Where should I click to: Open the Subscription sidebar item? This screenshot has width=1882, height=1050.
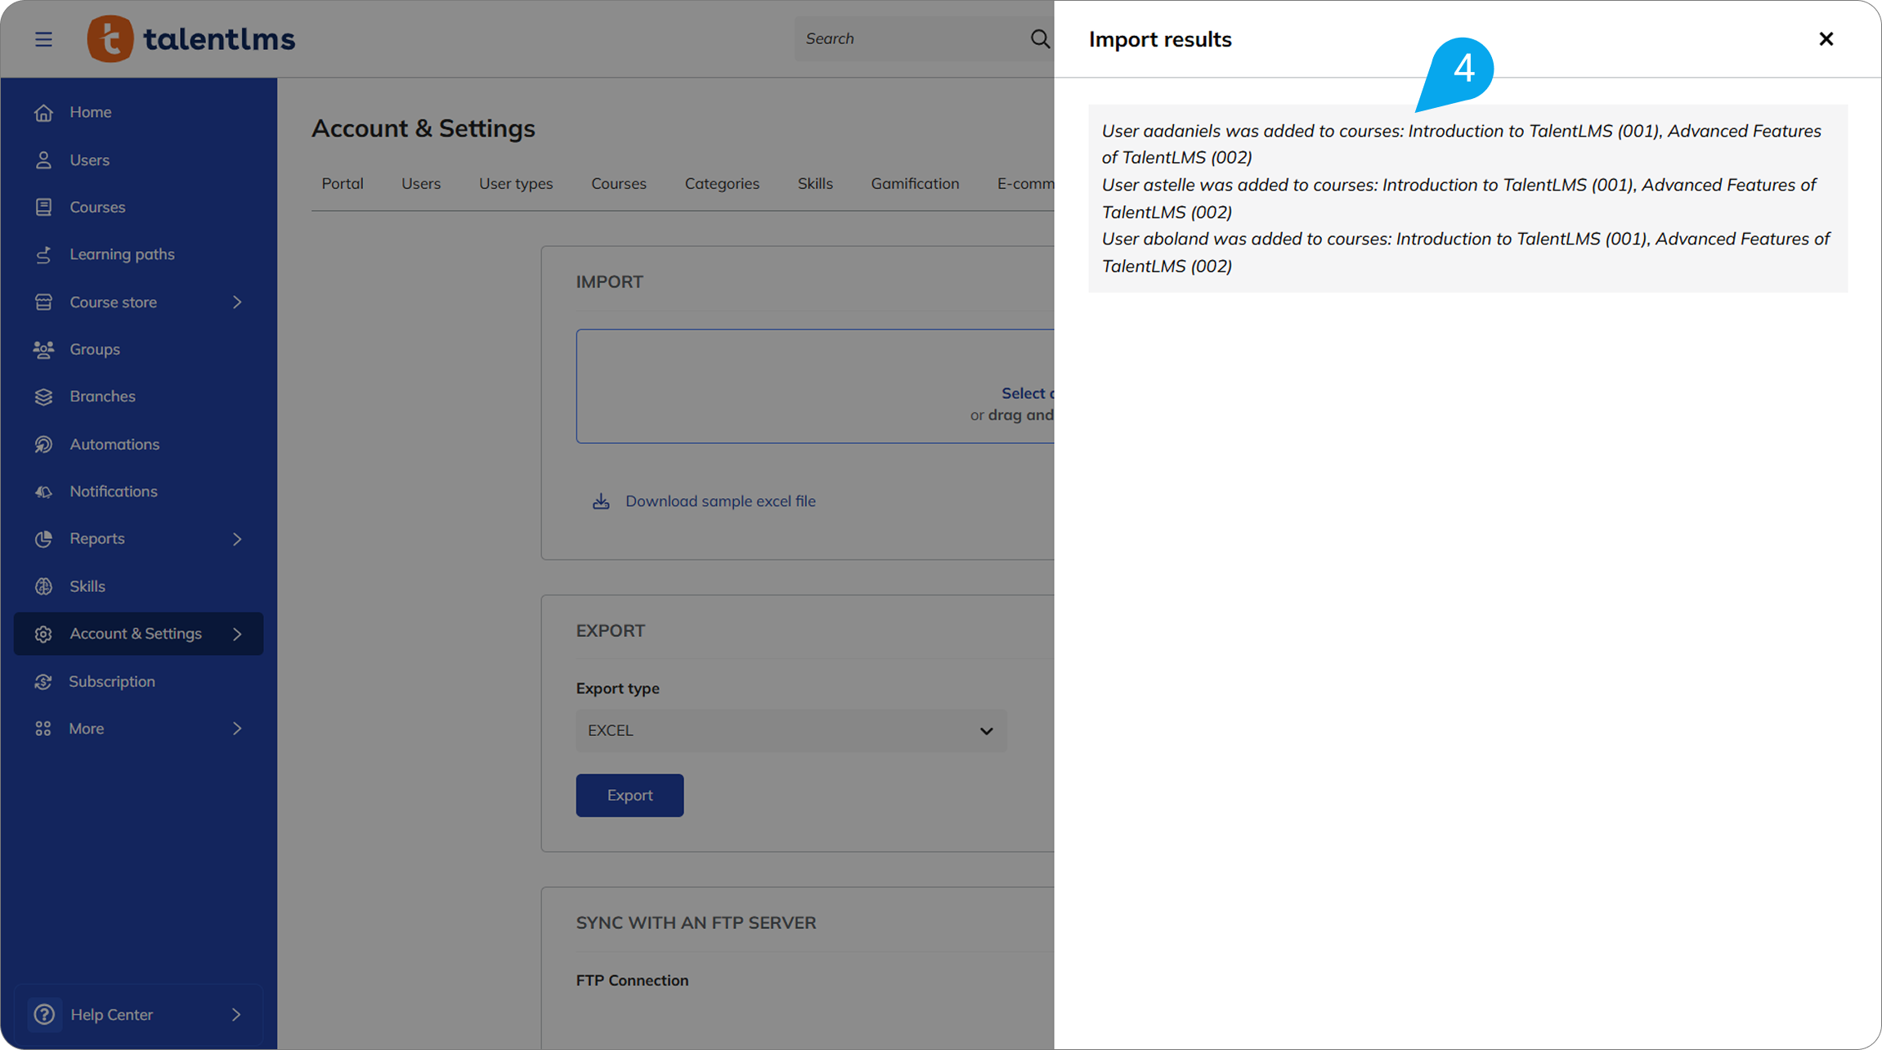click(111, 681)
